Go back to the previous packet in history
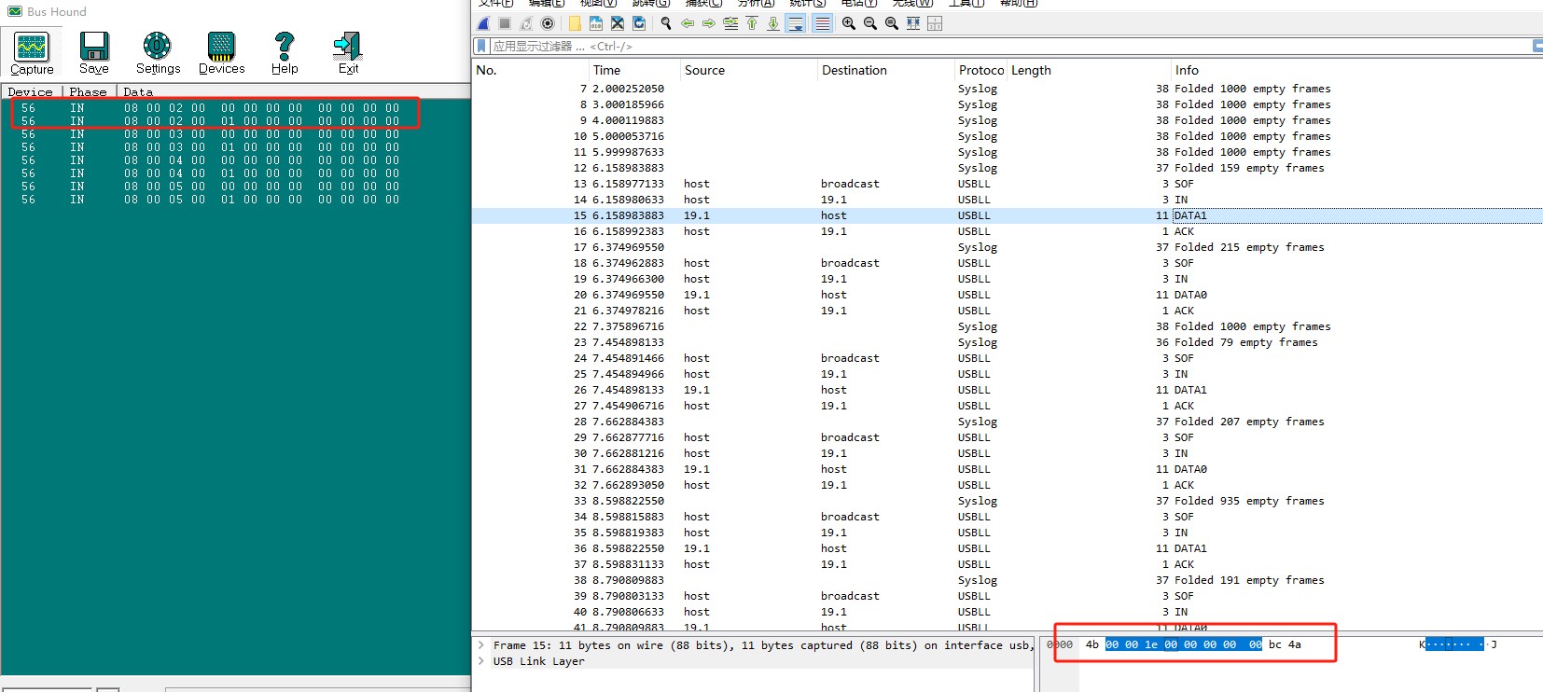 (x=688, y=23)
